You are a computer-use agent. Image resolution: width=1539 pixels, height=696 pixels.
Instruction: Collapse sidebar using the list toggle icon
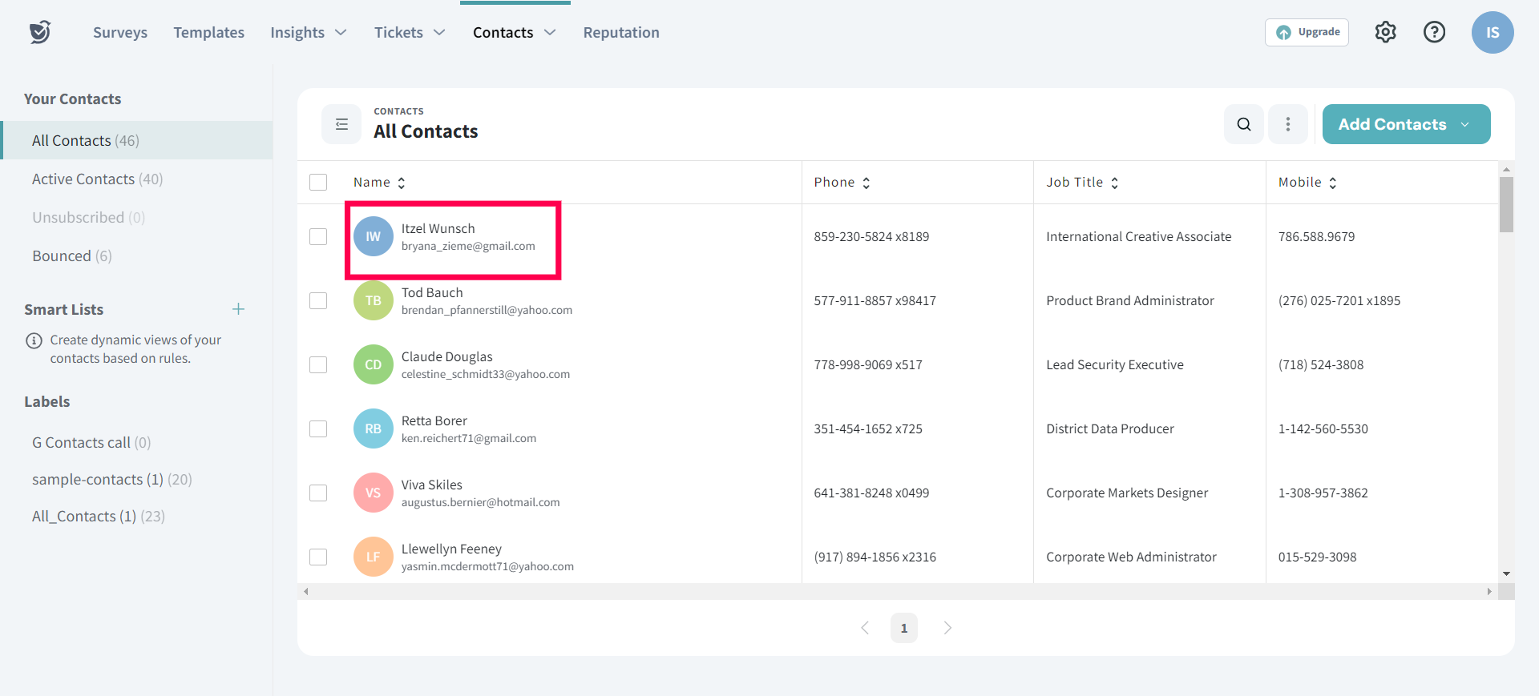pos(341,124)
